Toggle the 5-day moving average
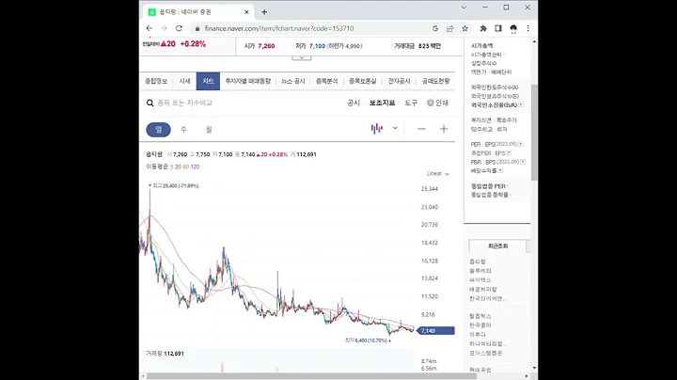Viewport: 677px width, 380px height. (171, 166)
